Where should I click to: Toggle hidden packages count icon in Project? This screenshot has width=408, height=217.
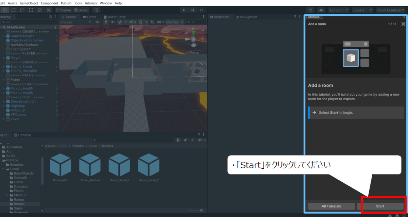tap(202, 140)
